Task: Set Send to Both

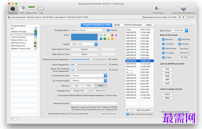Action: coord(101,86)
